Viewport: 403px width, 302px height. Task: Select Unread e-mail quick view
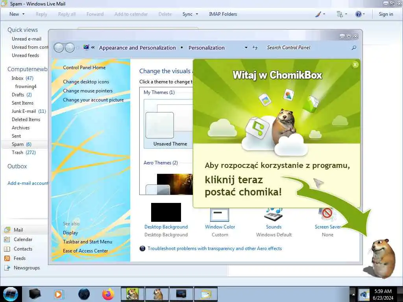26,39
